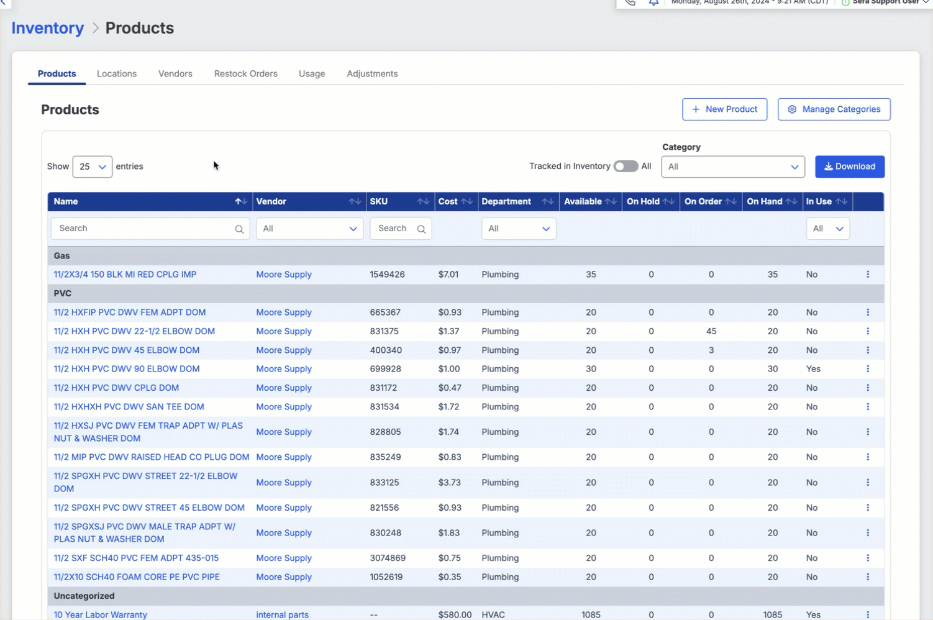Image resolution: width=933 pixels, height=620 pixels.
Task: Sort table by Cost column arrows
Action: tap(466, 201)
